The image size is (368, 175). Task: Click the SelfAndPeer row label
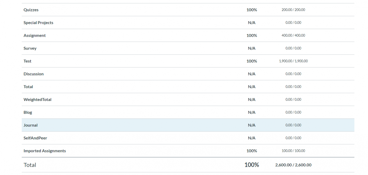[x=35, y=138]
